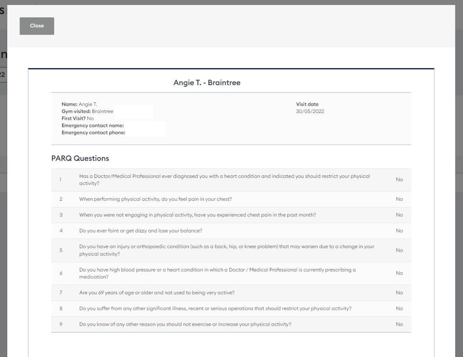The width and height of the screenshot is (463, 357).
Task: Close the PARQ details dialog
Action: click(x=37, y=26)
